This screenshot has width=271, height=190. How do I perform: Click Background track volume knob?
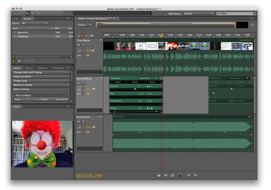83,127
